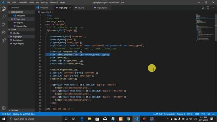Click the Windows taskbar search box

35,119
